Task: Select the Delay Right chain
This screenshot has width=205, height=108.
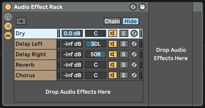Action: coord(35,55)
